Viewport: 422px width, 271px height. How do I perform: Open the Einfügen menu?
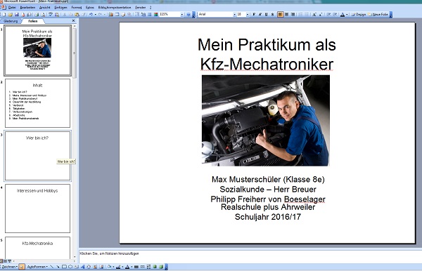point(60,8)
